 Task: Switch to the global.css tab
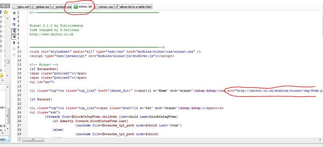tap(40, 7)
